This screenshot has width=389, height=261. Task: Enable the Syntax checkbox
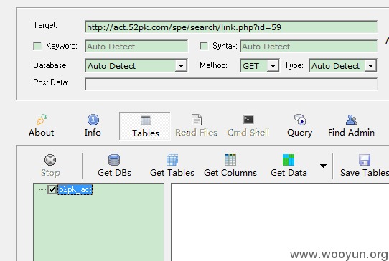[x=204, y=46]
